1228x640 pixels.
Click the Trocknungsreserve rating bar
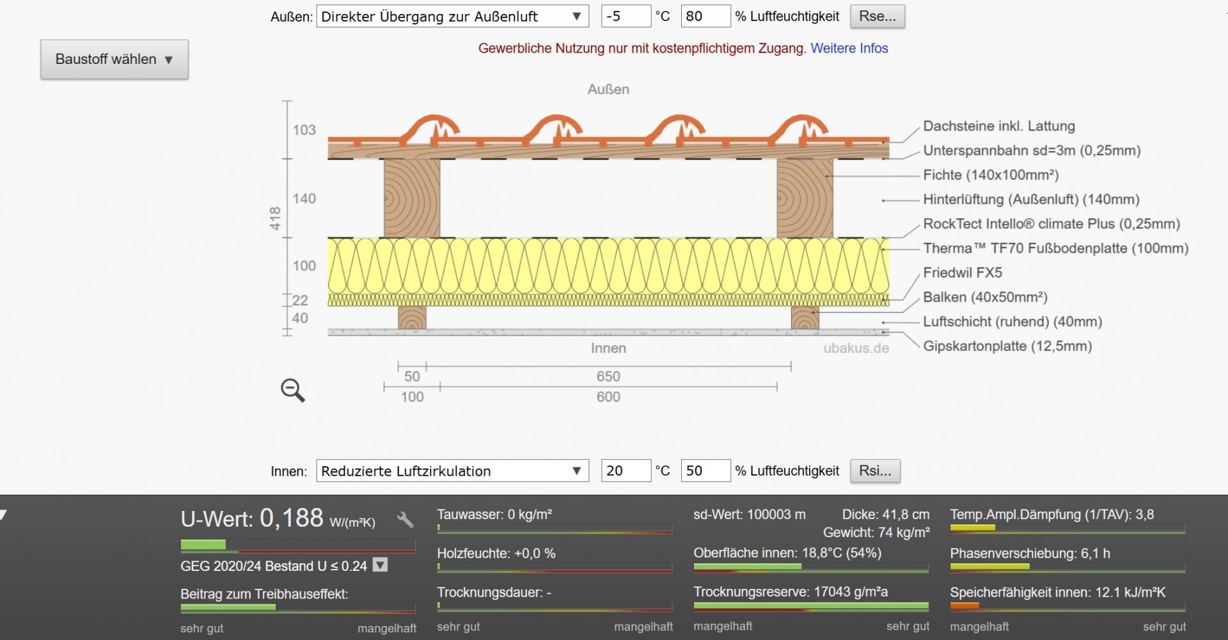pos(810,605)
